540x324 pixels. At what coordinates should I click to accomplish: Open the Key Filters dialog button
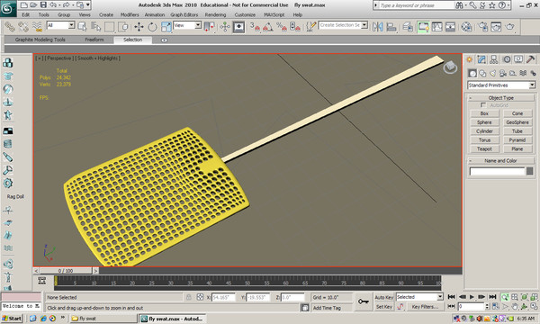click(x=425, y=306)
